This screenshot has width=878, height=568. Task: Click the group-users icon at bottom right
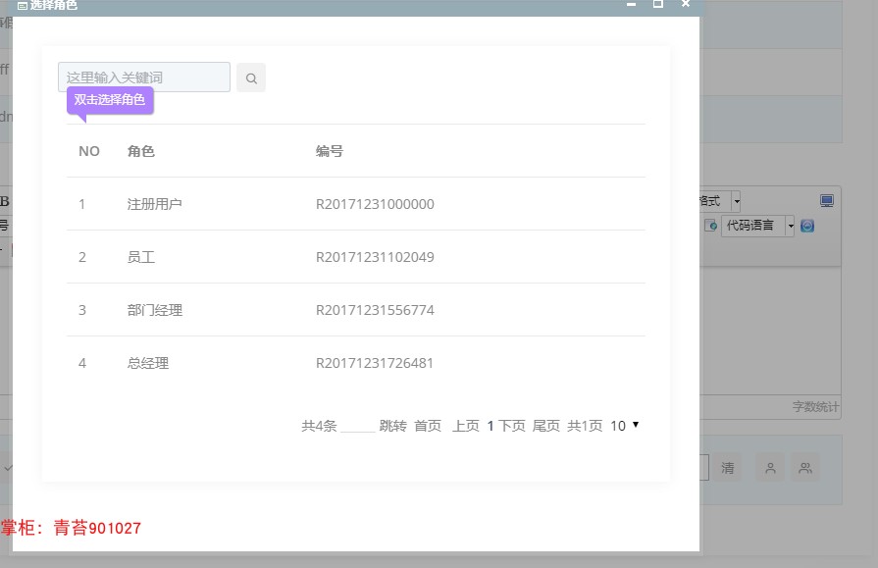(805, 468)
